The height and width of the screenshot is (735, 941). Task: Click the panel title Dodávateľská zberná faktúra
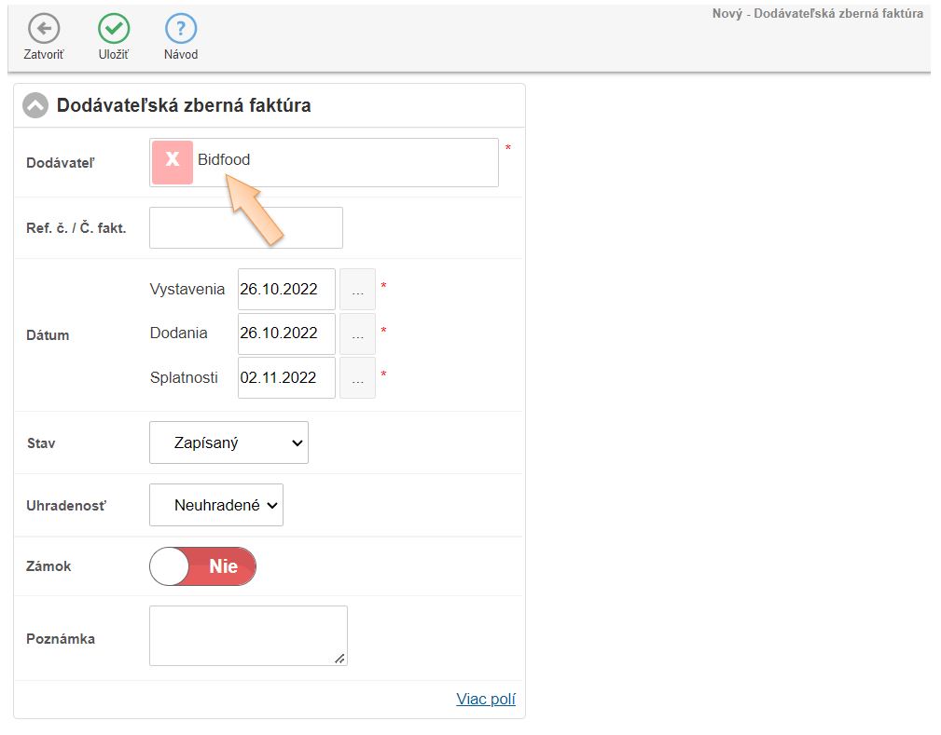[184, 105]
